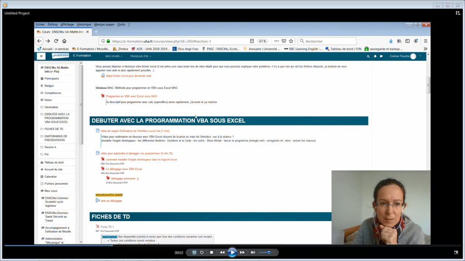This screenshot has height=261, width=465.
Task: Click Firefox forward arrow
Action: point(48,41)
